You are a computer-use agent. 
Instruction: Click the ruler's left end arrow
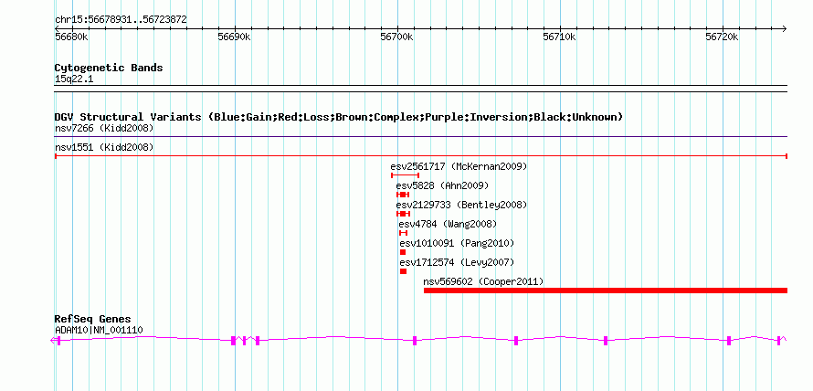[x=57, y=29]
